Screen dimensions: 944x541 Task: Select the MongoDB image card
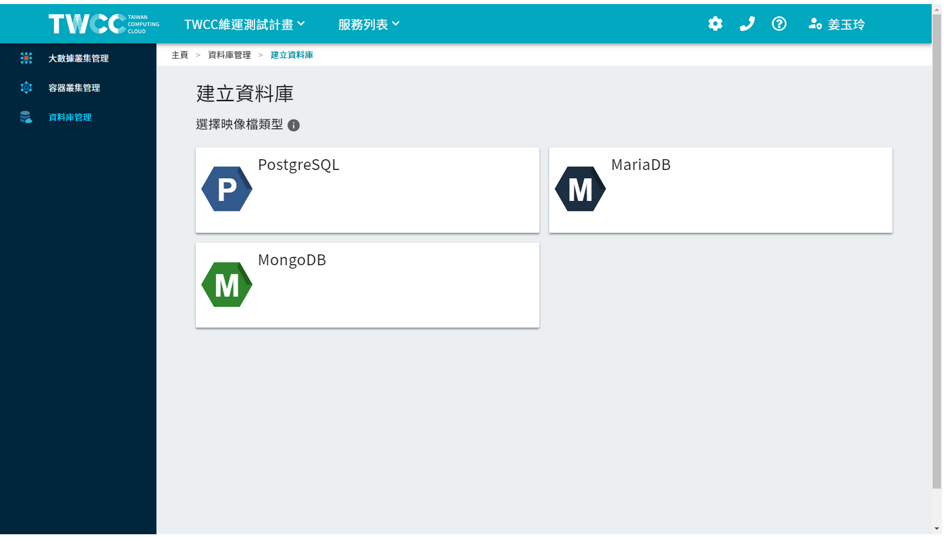point(367,285)
